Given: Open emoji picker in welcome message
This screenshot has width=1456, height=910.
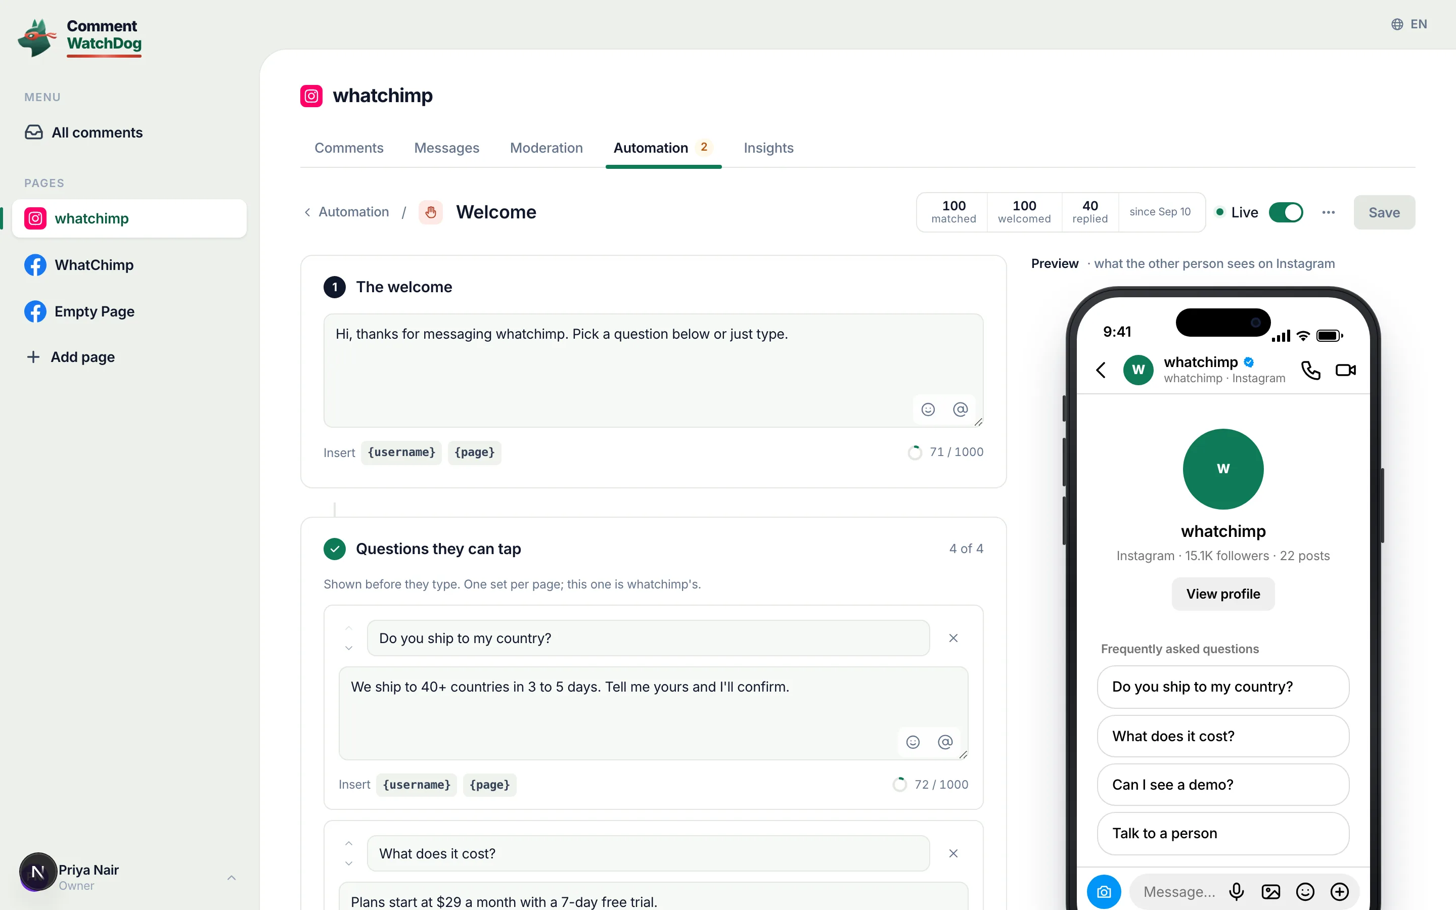Looking at the screenshot, I should [x=928, y=410].
